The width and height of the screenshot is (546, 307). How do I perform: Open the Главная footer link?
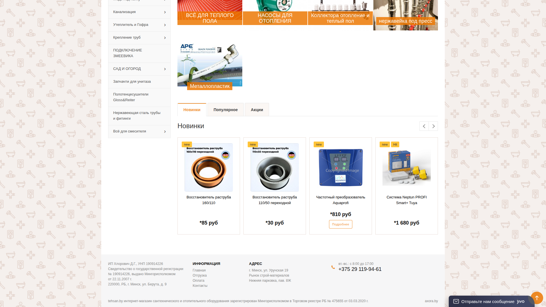point(199,270)
